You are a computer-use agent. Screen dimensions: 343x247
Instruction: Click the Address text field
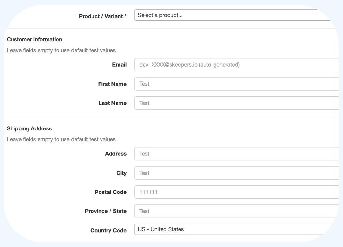(236, 154)
